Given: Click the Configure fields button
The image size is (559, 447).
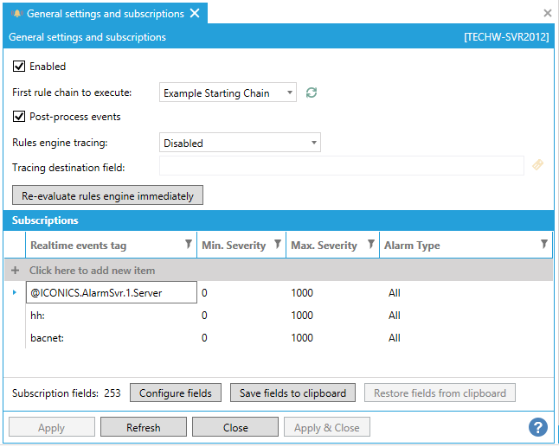Looking at the screenshot, I should [x=176, y=393].
